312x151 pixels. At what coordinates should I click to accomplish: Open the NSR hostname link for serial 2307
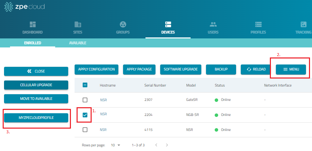pyautogui.click(x=103, y=100)
